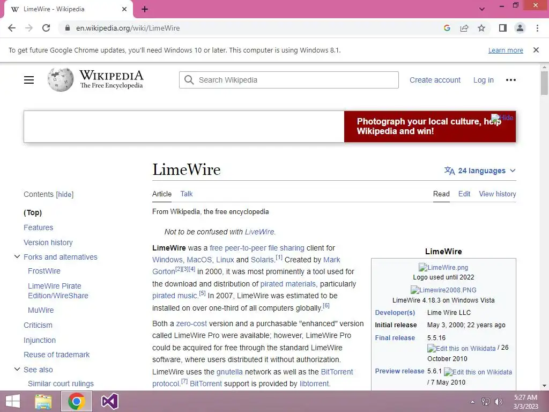Open the tab search chevron
The height and width of the screenshot is (412, 549).
coord(482,9)
